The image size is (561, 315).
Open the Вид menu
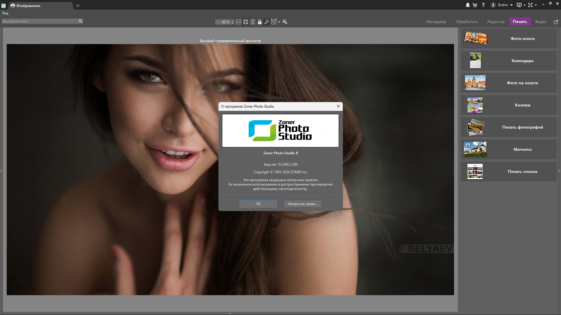[5, 13]
